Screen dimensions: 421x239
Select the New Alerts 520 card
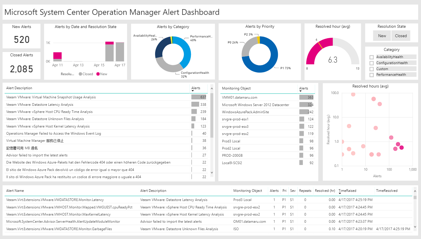point(21,36)
